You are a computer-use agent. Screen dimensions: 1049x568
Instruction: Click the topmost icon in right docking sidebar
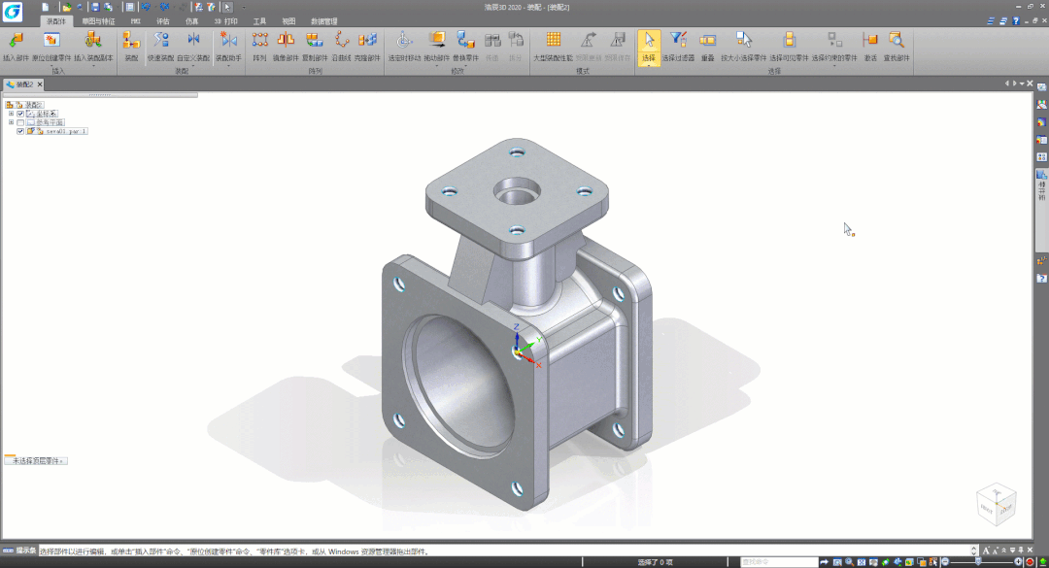[1041, 87]
